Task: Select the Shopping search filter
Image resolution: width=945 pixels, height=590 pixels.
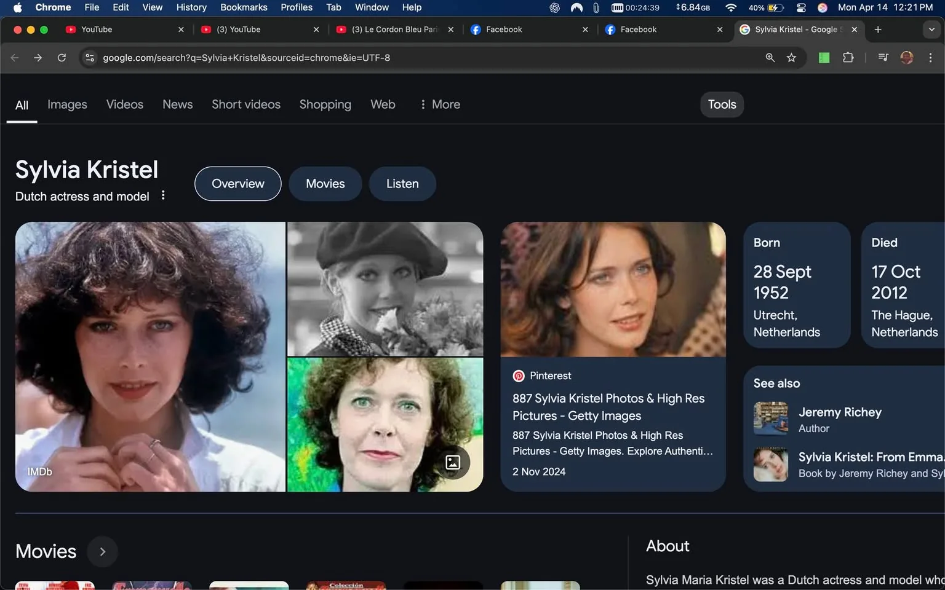Action: click(325, 104)
